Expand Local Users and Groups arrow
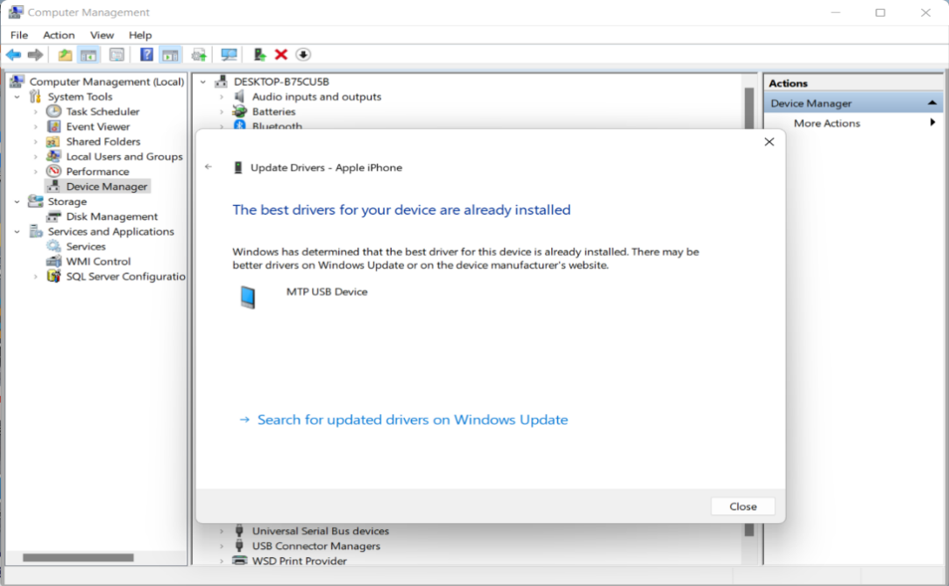This screenshot has width=949, height=586. pos(35,157)
